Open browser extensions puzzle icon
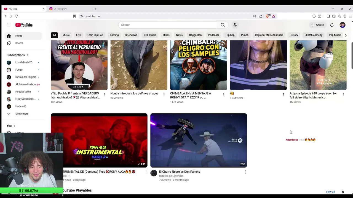 coord(314,16)
